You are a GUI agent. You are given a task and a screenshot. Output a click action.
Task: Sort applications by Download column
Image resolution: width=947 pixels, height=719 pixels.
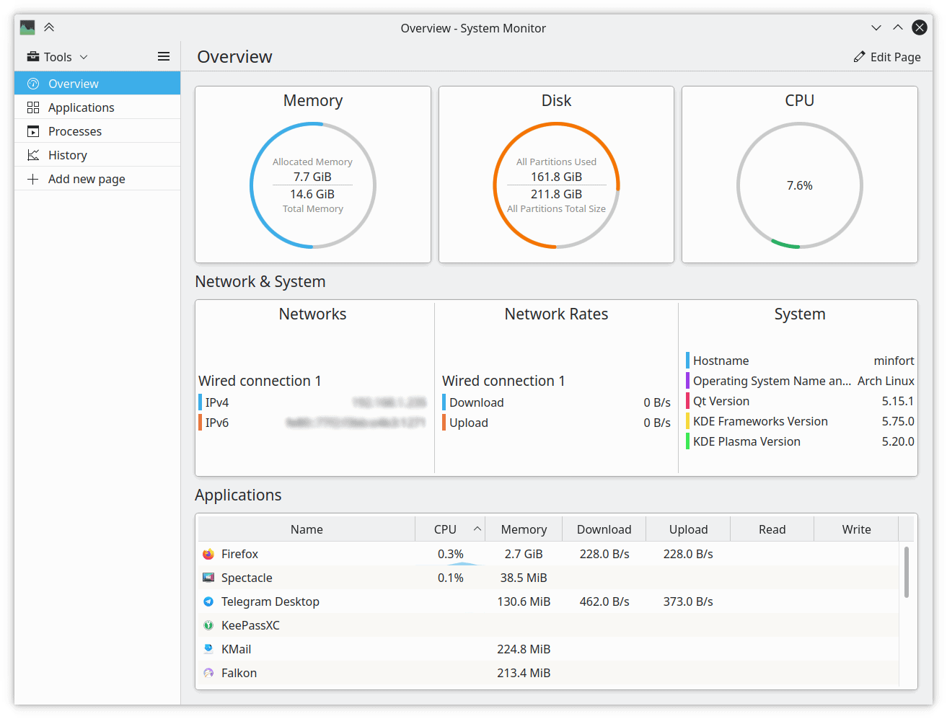[604, 529]
